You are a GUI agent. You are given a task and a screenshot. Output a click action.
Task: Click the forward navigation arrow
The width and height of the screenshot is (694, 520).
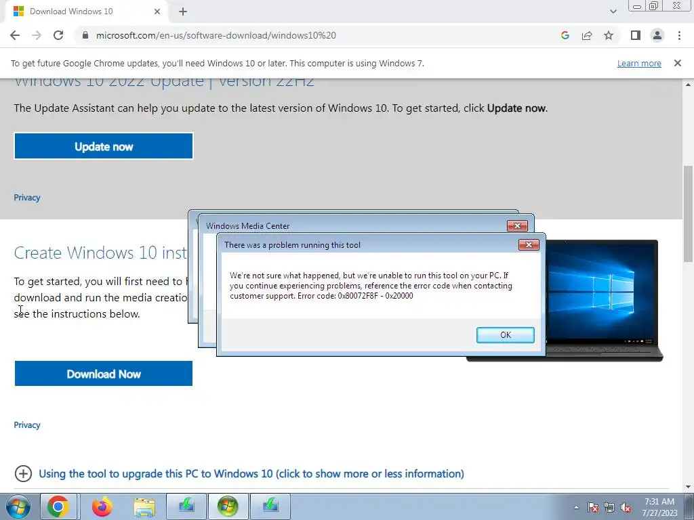point(37,35)
